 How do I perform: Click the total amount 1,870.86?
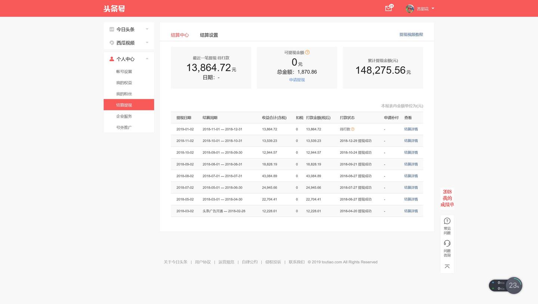pos(307,72)
